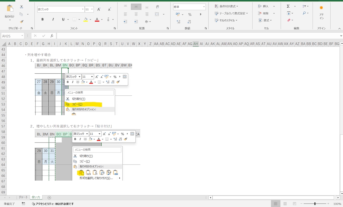
Task: Switch to the チャート sheet tab
Action: click(23, 197)
